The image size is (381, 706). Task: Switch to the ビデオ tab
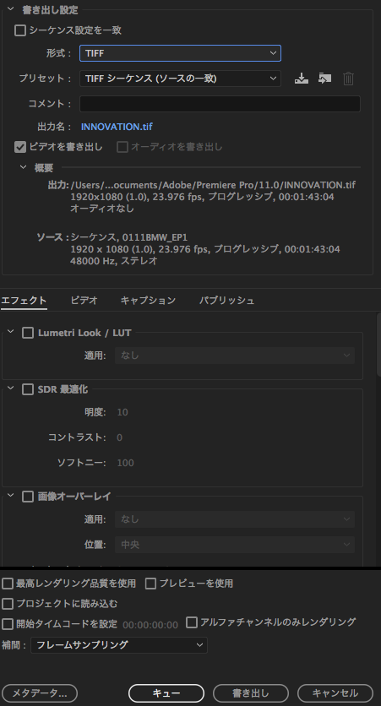click(x=84, y=301)
